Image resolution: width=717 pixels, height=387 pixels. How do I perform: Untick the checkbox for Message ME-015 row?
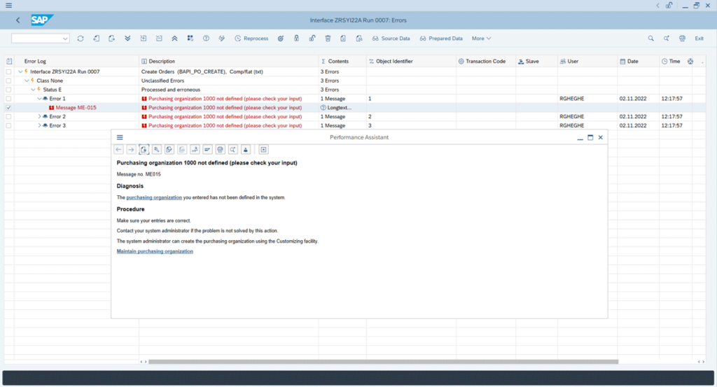[x=8, y=108]
